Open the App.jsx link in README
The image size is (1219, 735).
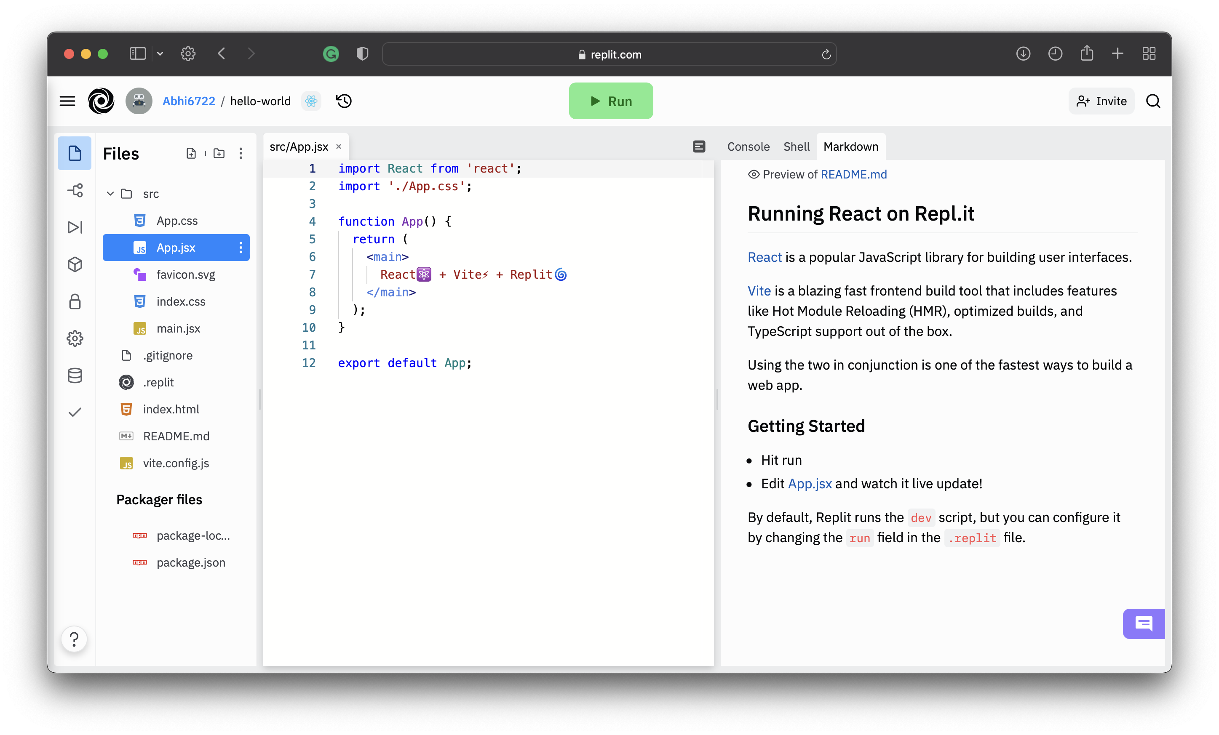click(810, 483)
